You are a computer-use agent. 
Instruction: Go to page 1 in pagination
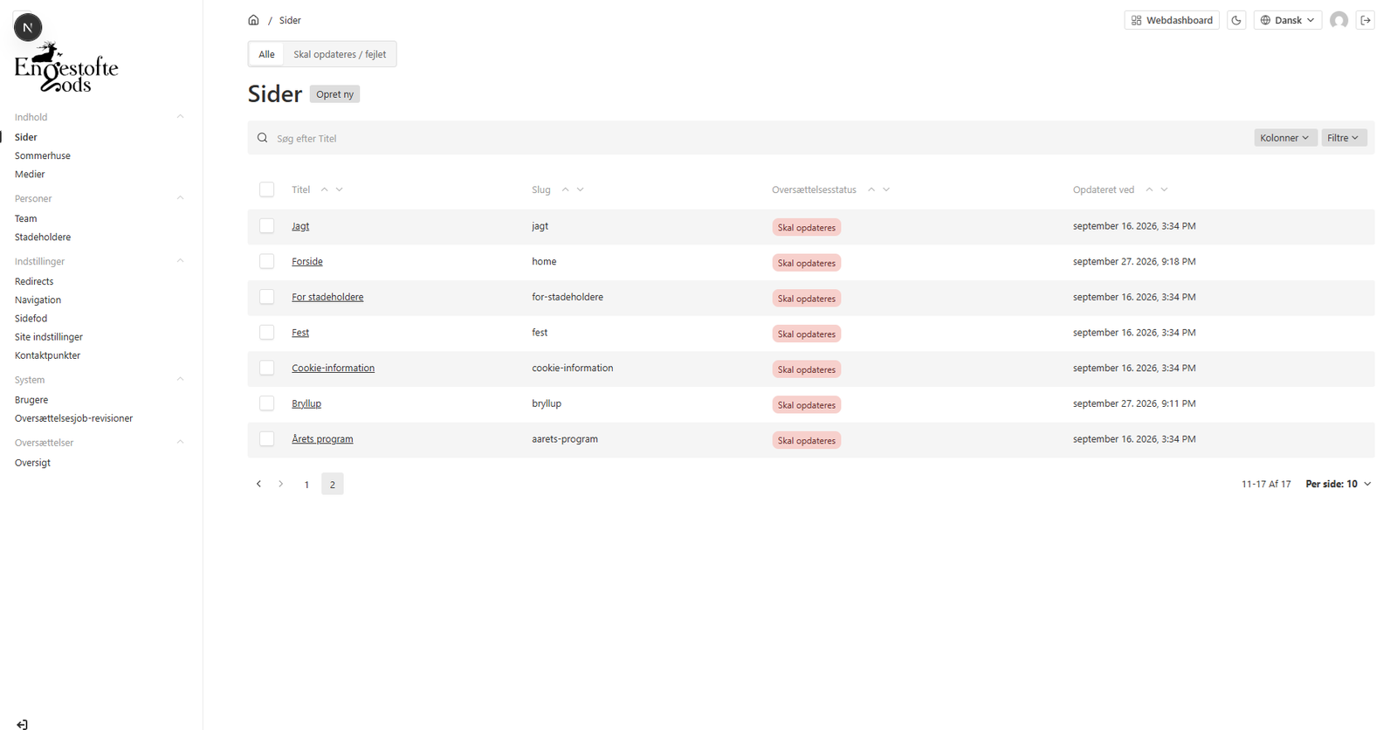pos(306,485)
